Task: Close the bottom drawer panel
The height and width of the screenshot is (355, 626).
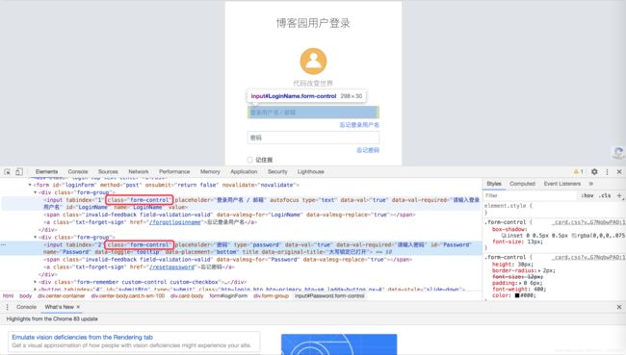Action: [x=619, y=307]
